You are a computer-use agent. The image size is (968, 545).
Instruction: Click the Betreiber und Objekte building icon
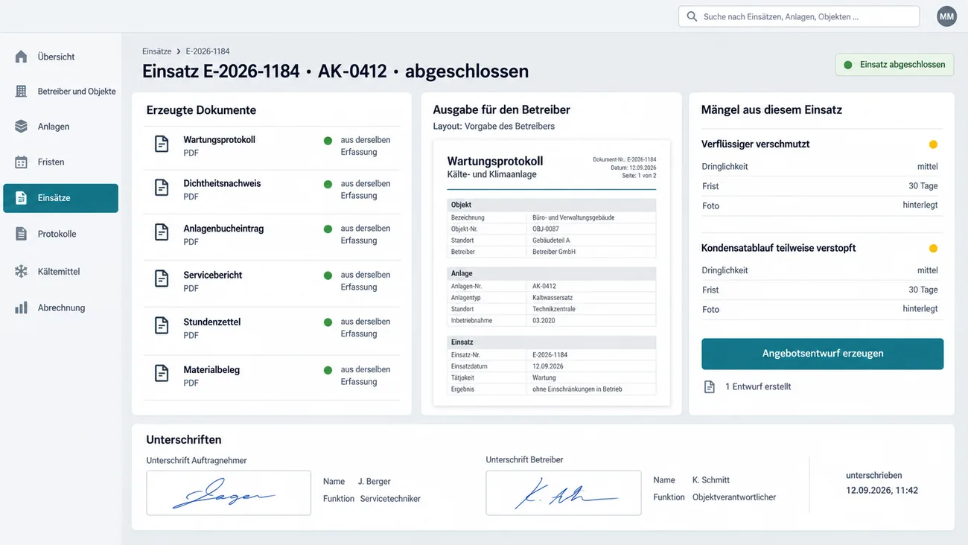pos(21,92)
